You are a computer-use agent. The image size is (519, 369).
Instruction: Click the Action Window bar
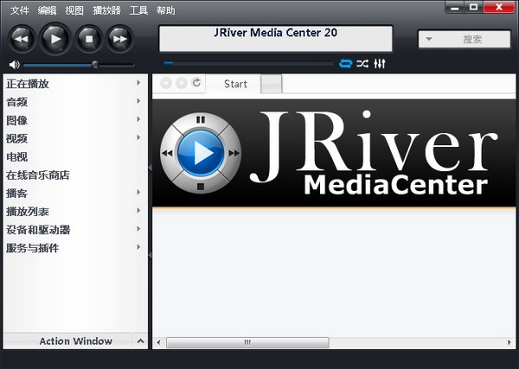click(x=76, y=340)
